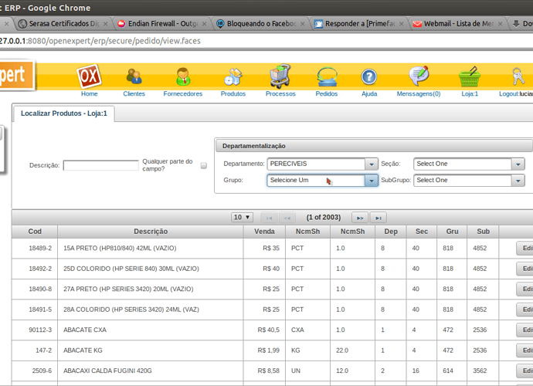Switch to Serasa Certificados browser tab
Image resolution: width=533 pixels, height=386 pixels.
tap(63, 24)
